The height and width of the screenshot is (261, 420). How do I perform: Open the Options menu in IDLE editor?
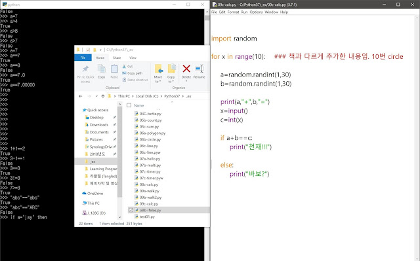(x=256, y=12)
